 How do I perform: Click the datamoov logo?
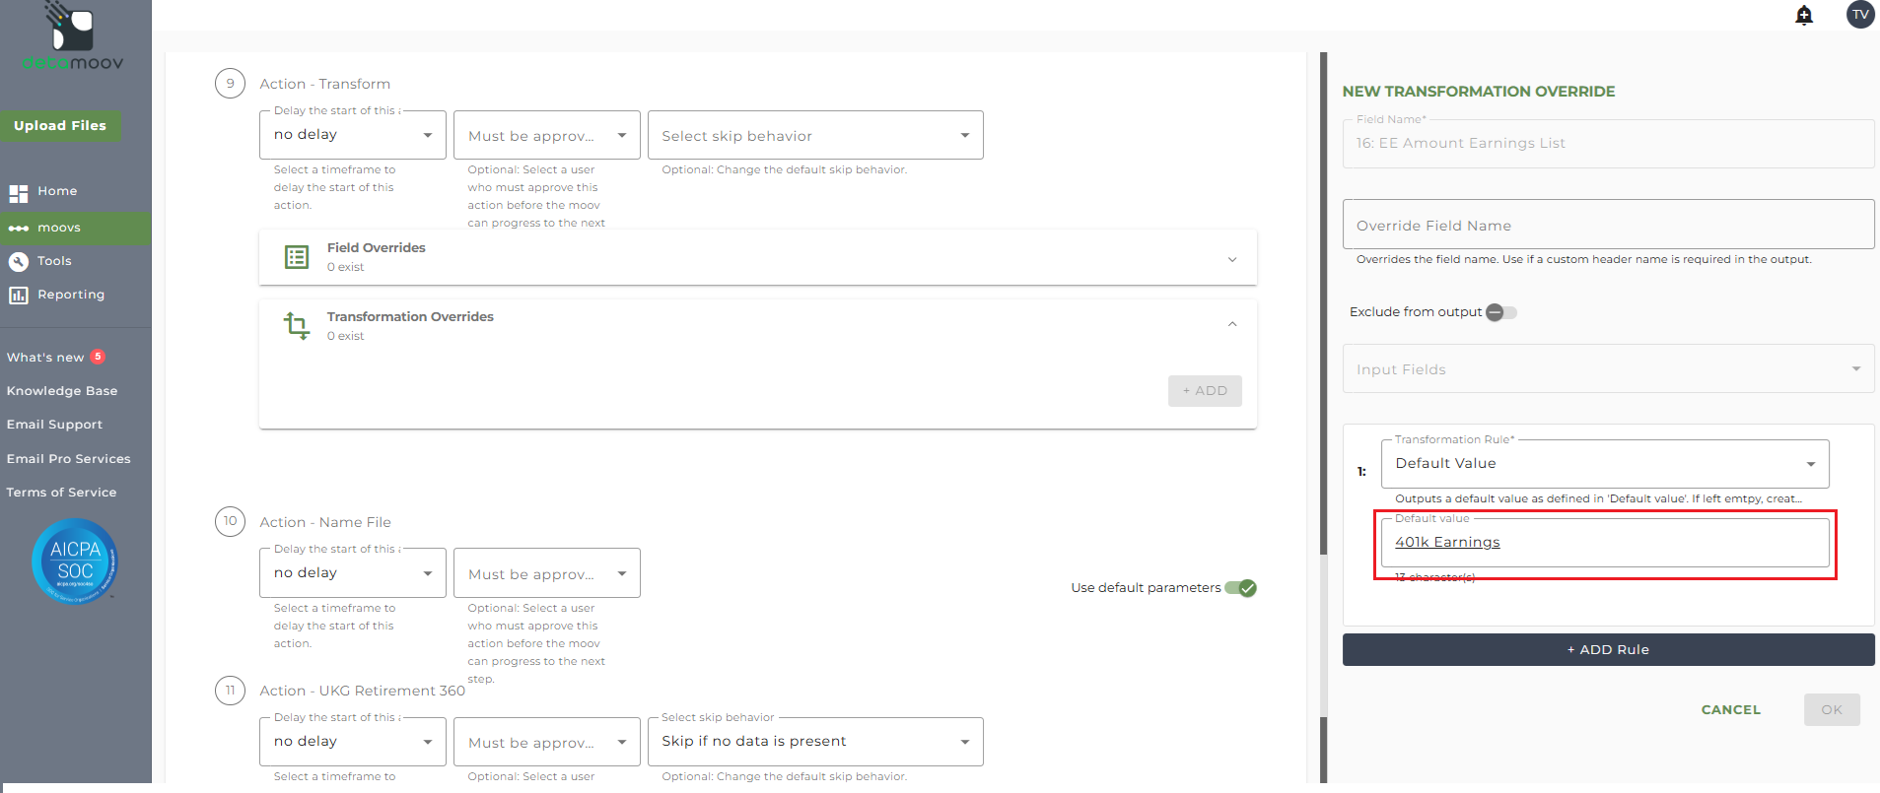[73, 39]
